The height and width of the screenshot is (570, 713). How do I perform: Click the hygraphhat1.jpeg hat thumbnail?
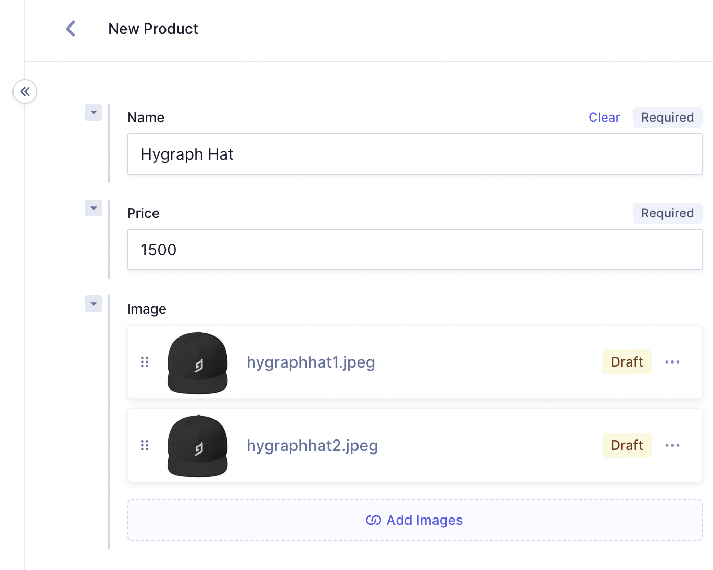[197, 362]
